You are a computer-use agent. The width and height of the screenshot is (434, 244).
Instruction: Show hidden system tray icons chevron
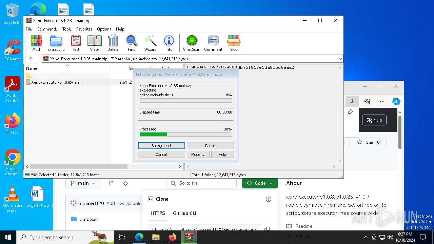366,237
